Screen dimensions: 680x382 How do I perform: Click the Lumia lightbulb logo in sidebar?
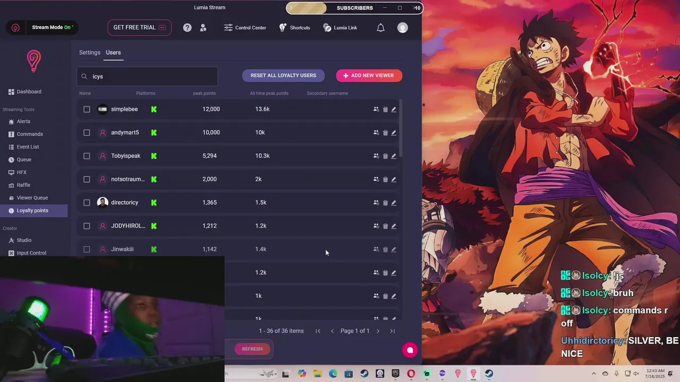tap(33, 62)
